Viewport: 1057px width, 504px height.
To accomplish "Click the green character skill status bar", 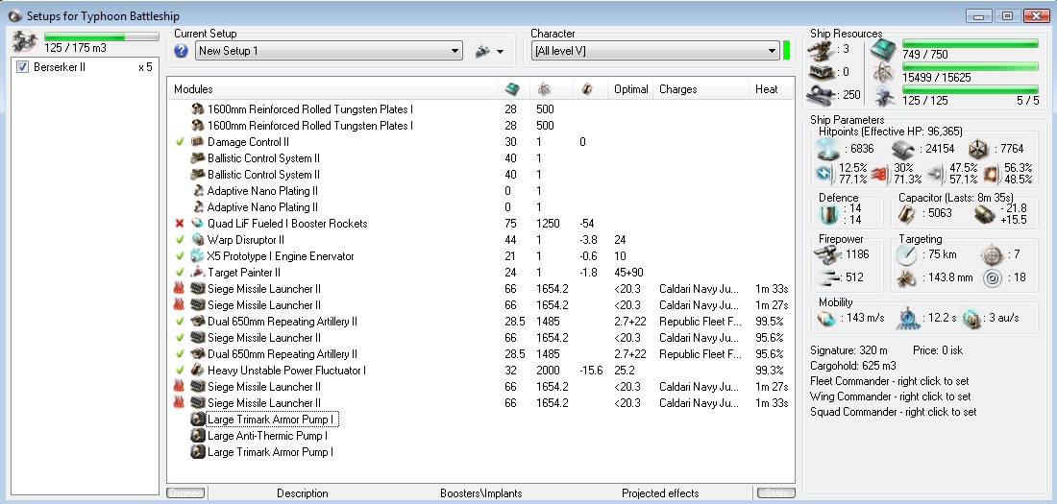I will point(787,51).
